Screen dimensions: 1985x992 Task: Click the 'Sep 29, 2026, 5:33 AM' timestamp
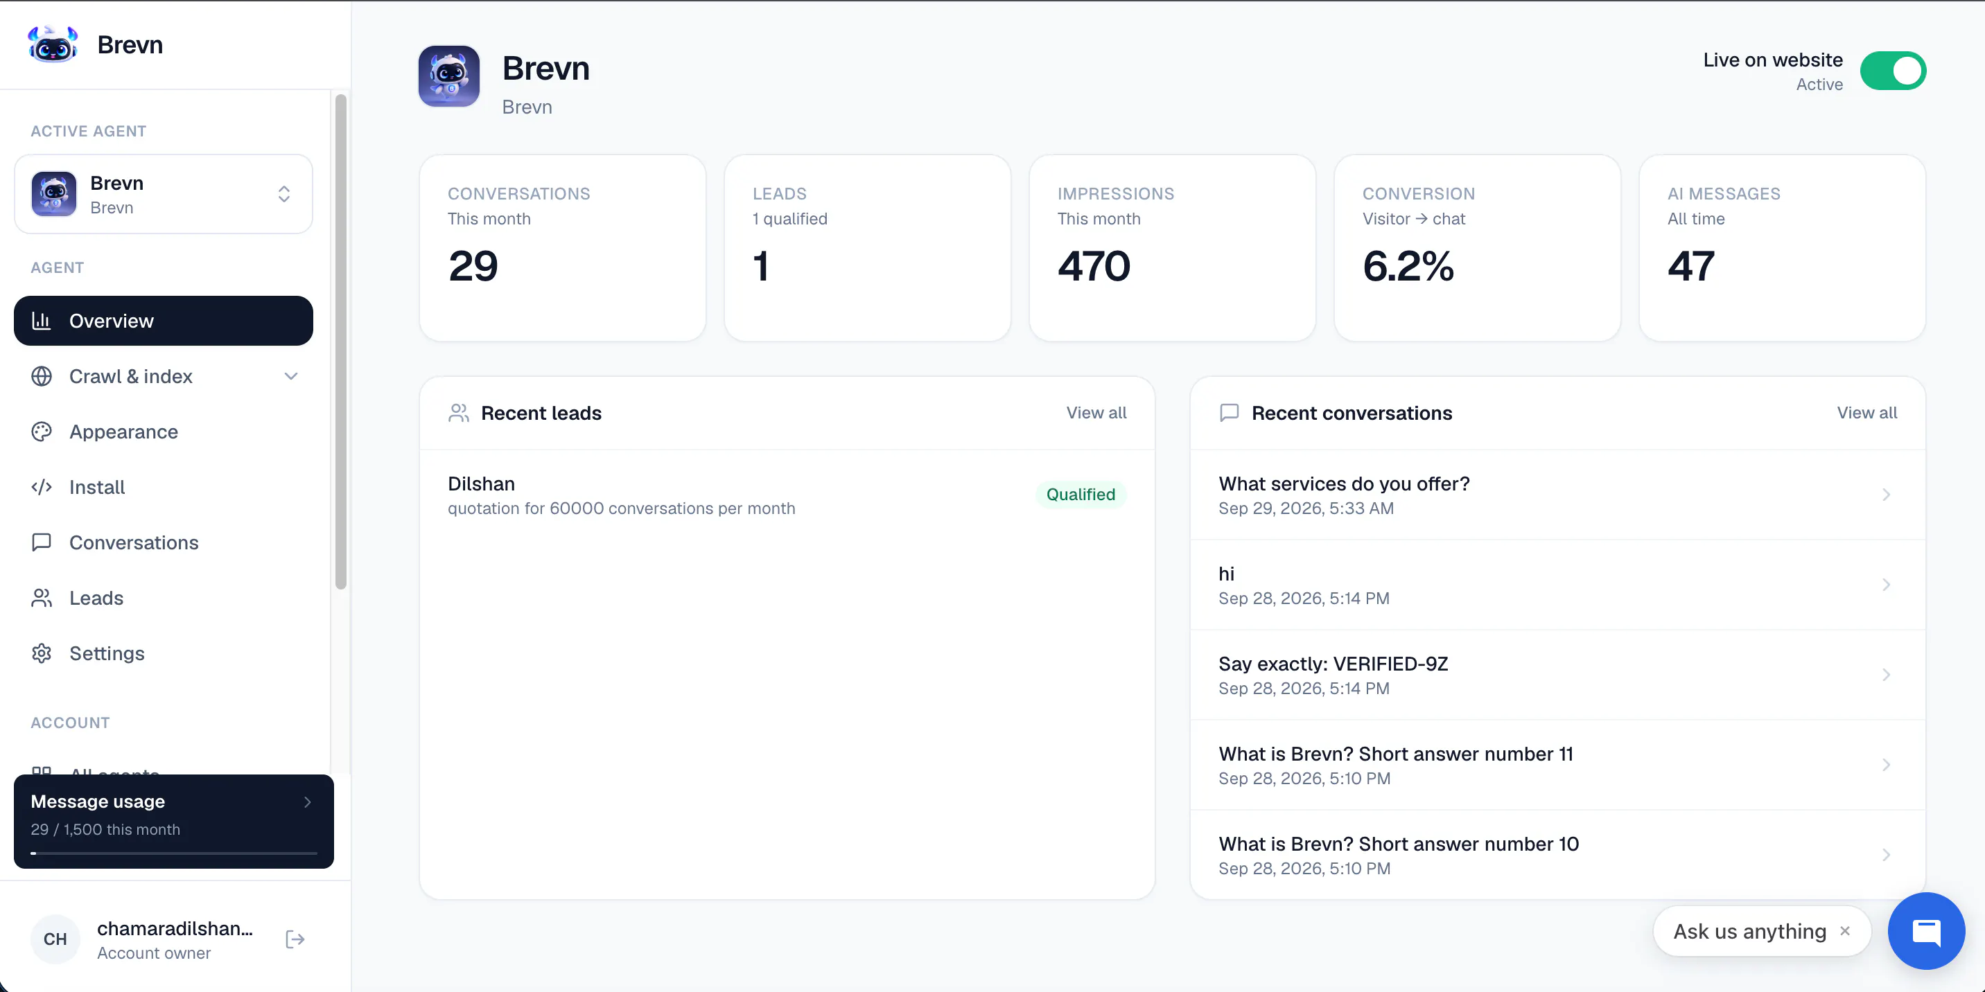1305,508
